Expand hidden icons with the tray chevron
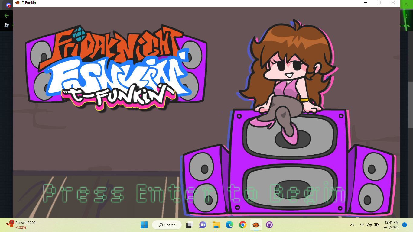Image resolution: width=413 pixels, height=232 pixels. (x=352, y=225)
